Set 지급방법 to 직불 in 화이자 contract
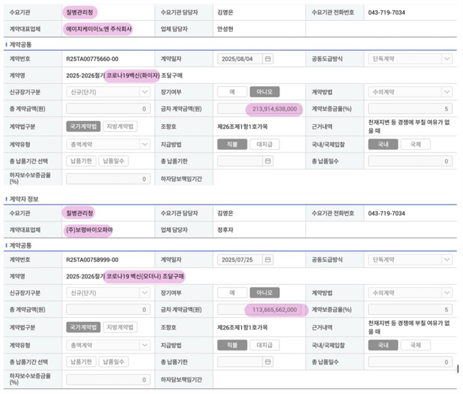Image resolution: width=463 pixels, height=394 pixels. click(232, 144)
